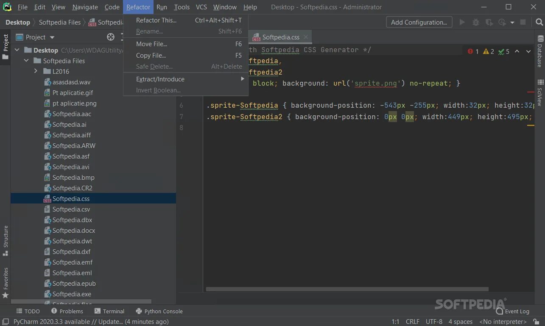Screen dimensions: 545x326
Task: Open the SciView tool window
Action: click(540, 92)
